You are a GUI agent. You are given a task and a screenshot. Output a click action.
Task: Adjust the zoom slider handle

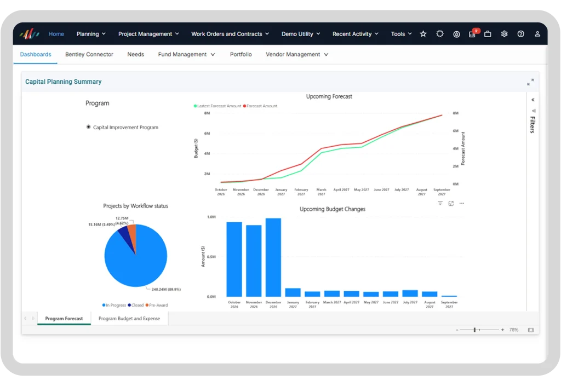coord(474,330)
